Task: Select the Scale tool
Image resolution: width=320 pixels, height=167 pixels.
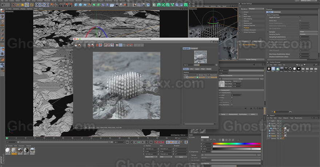Action: (x=23, y=5)
